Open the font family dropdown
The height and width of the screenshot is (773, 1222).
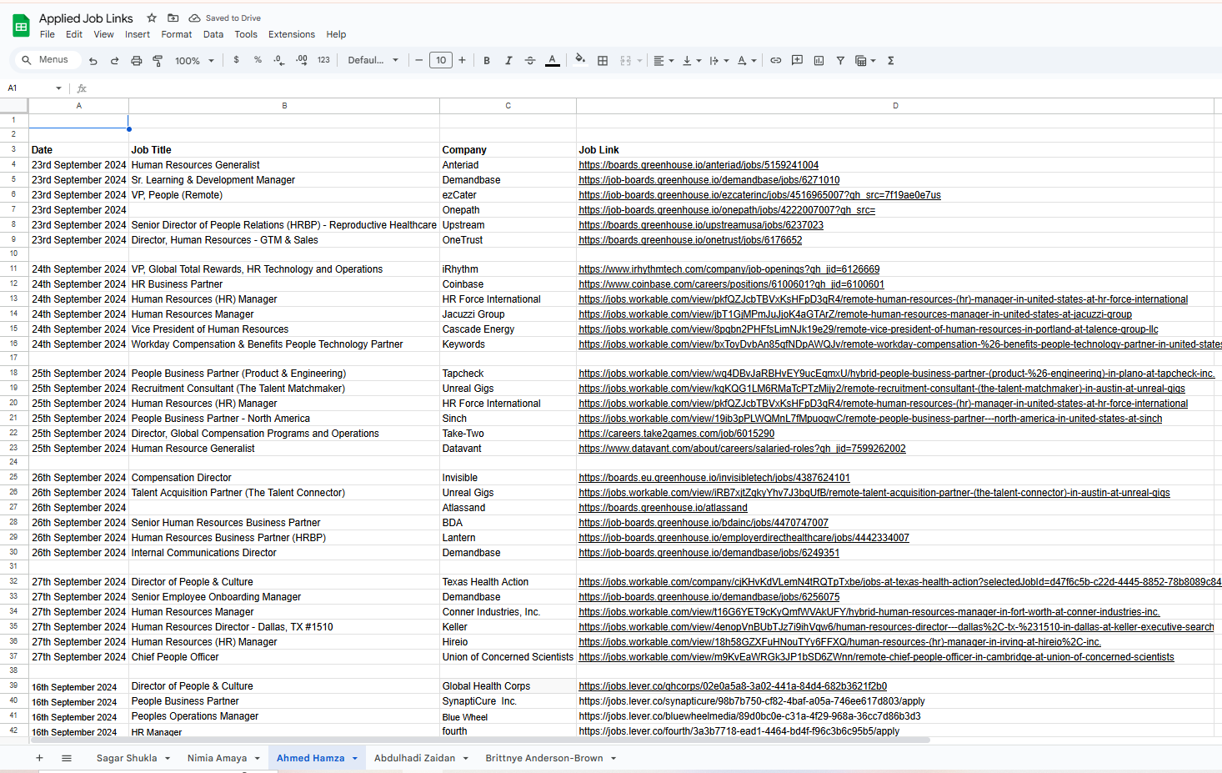click(373, 60)
